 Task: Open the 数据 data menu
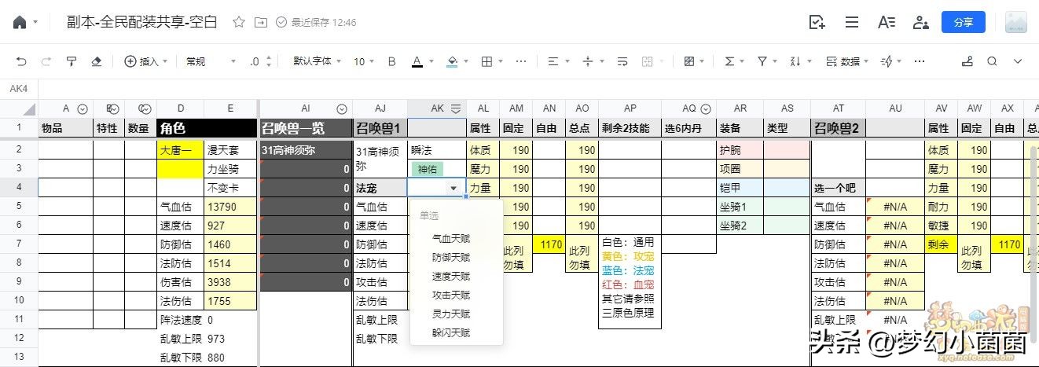pyautogui.click(x=848, y=61)
